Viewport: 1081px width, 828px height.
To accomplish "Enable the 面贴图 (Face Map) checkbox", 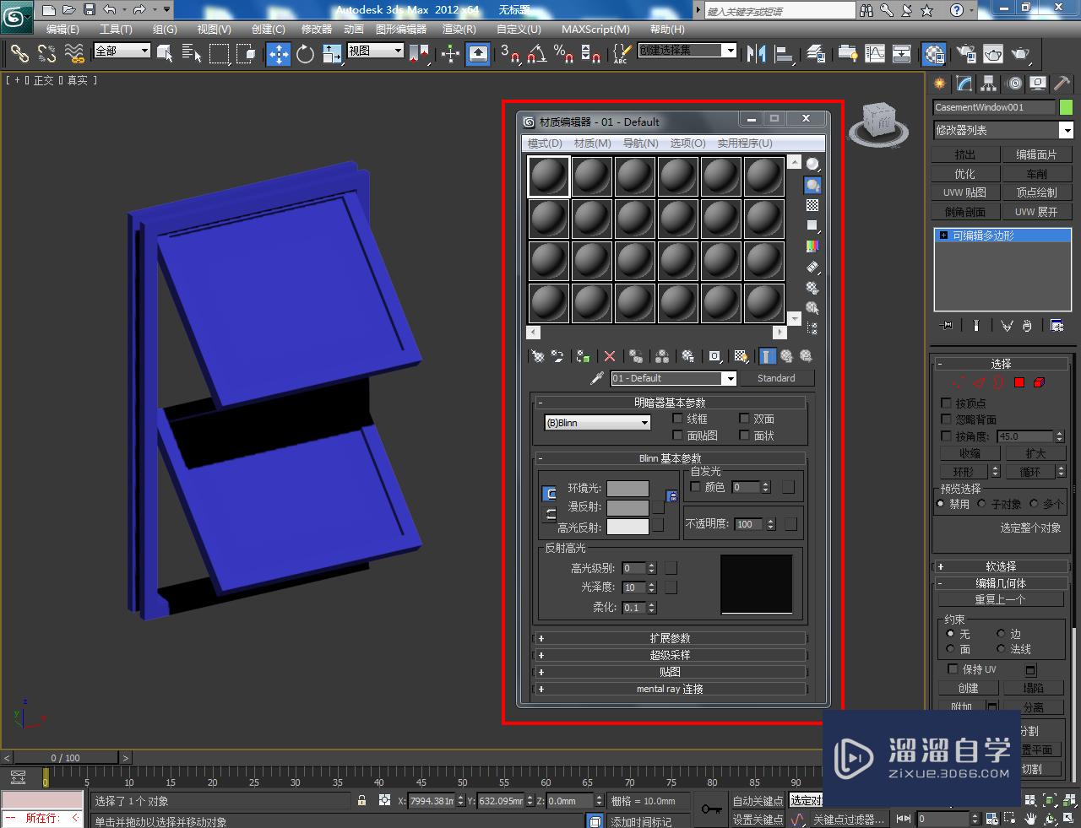I will (x=677, y=436).
